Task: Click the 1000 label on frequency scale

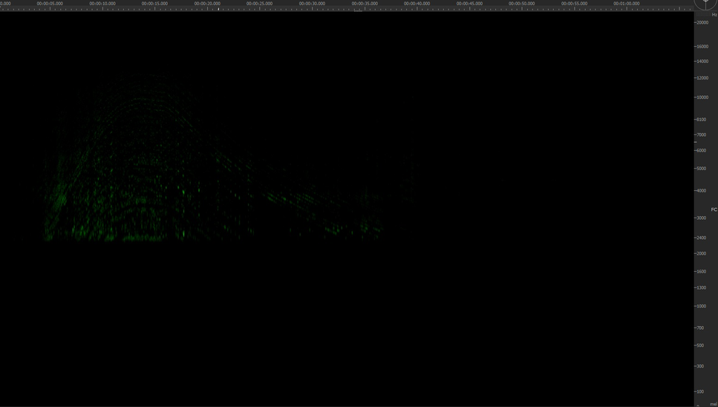Action: tap(701, 306)
